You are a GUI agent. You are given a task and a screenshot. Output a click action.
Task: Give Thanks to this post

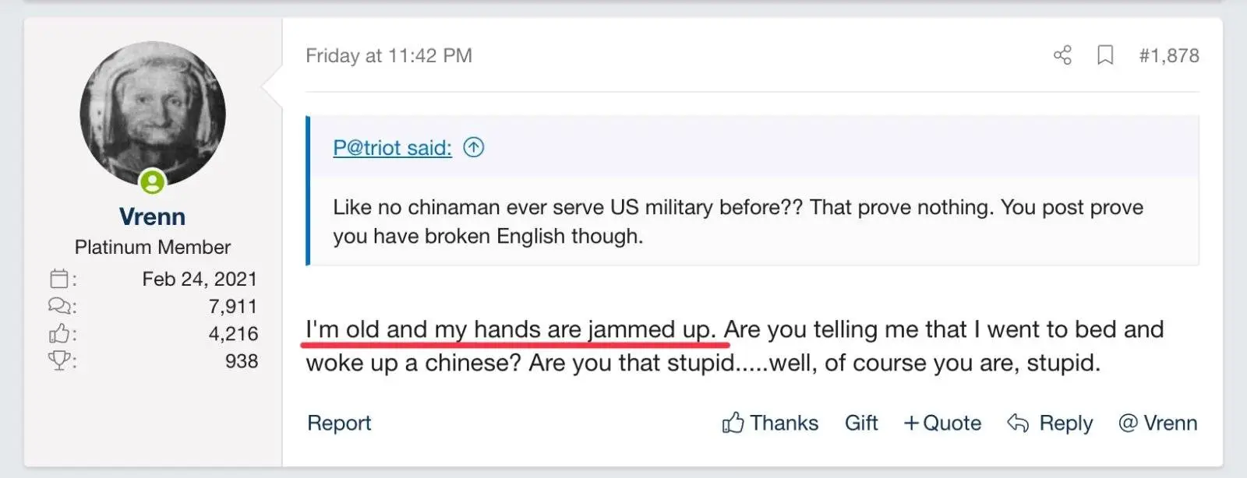click(x=770, y=423)
